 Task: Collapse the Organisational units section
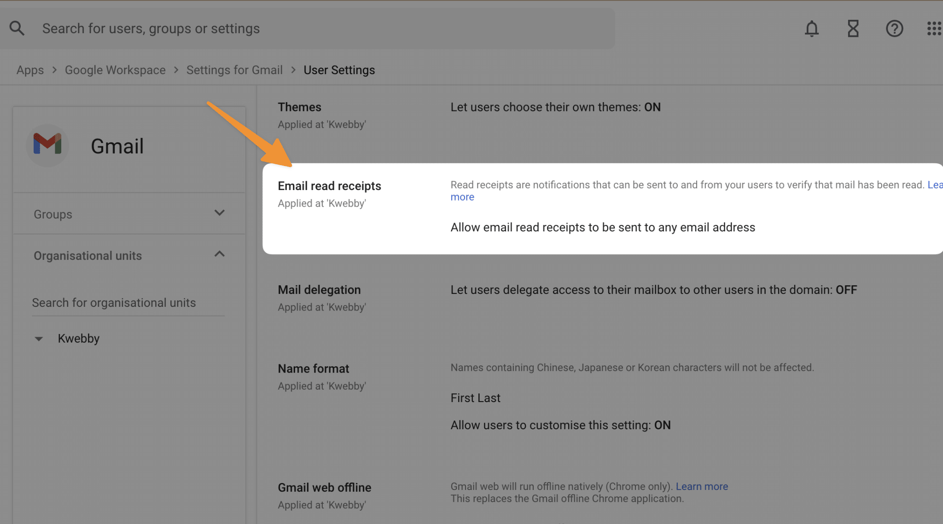coord(220,254)
